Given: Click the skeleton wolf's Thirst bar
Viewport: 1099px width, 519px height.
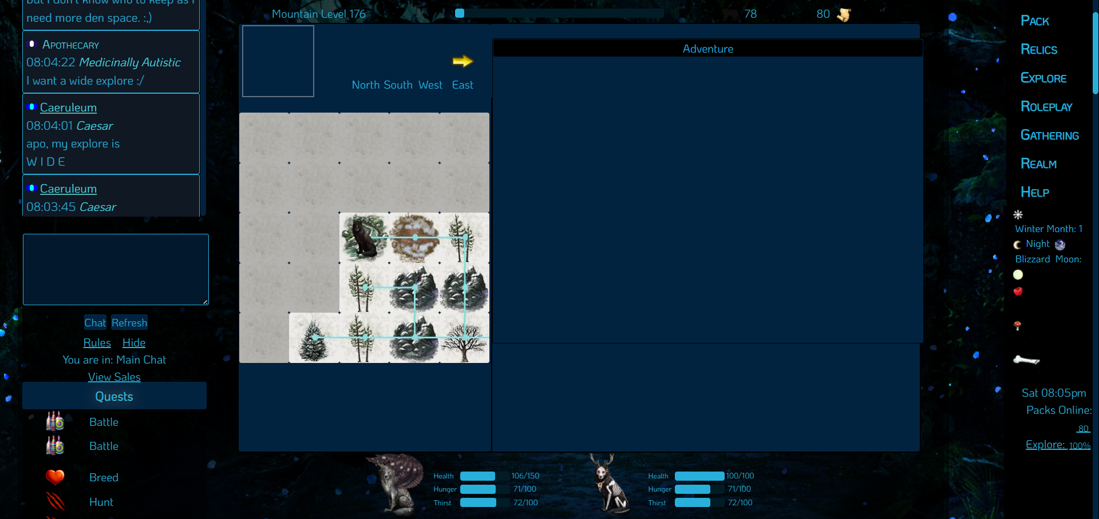Looking at the screenshot, I should coord(699,502).
